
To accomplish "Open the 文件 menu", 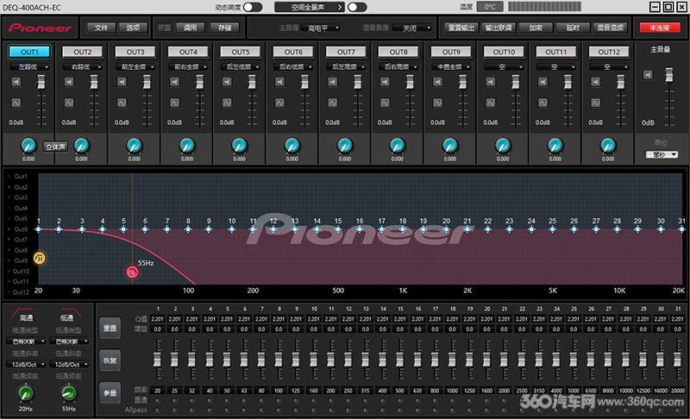I will [101, 28].
